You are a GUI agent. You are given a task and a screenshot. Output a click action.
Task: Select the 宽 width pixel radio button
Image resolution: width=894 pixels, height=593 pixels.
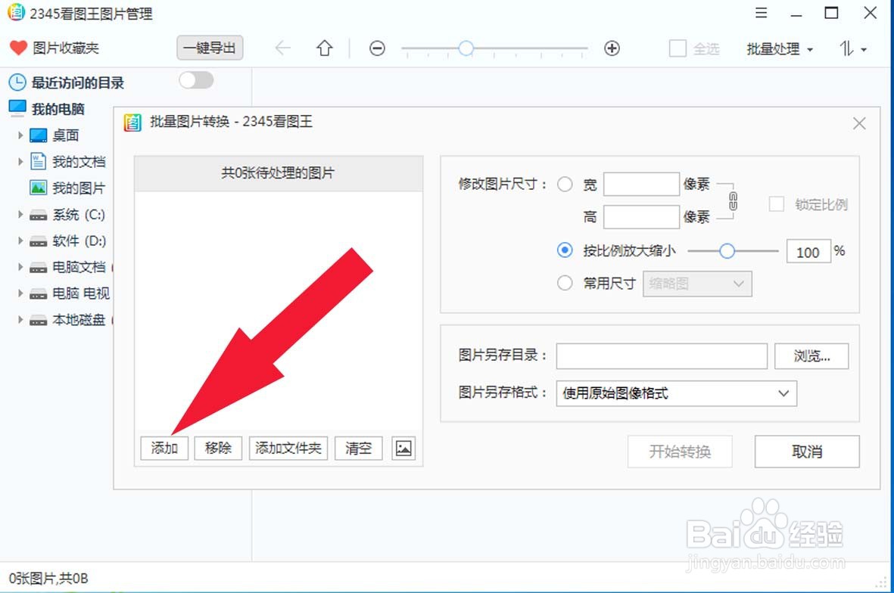(565, 184)
